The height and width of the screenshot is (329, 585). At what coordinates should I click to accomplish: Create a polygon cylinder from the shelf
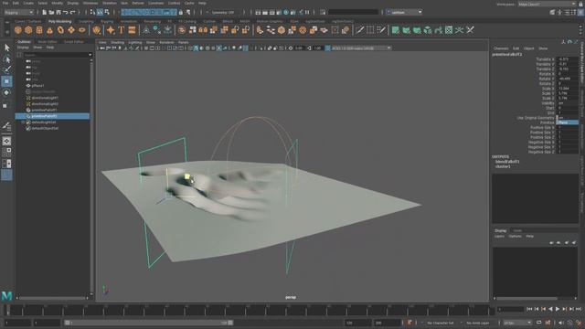(39, 30)
